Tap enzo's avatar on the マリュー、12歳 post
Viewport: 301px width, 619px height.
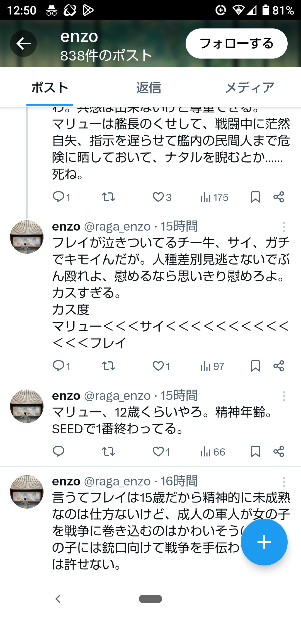pyautogui.click(x=27, y=406)
